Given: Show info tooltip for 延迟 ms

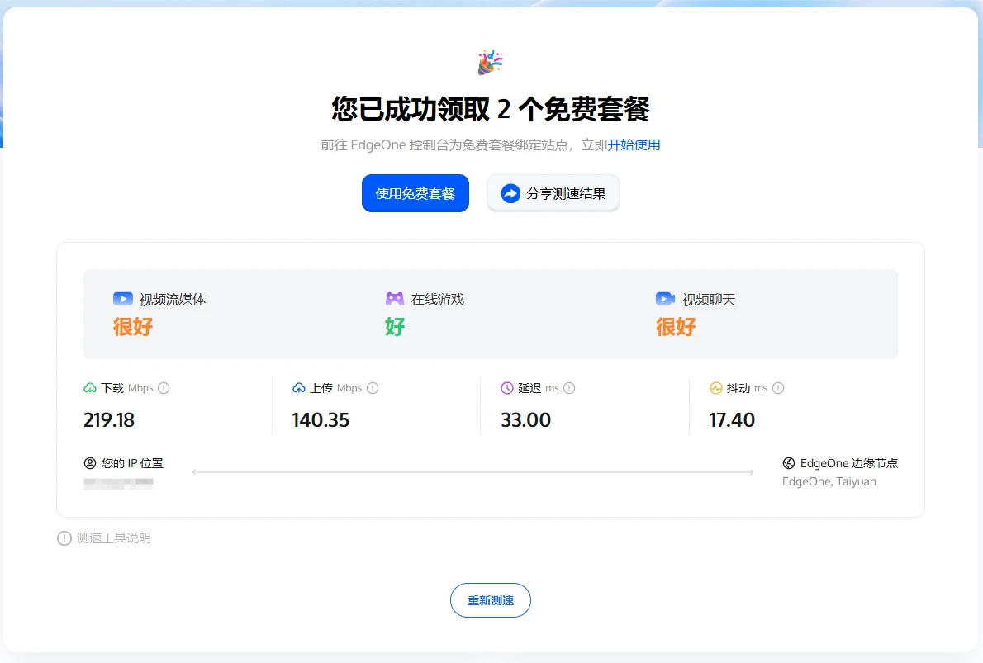Looking at the screenshot, I should point(569,388).
